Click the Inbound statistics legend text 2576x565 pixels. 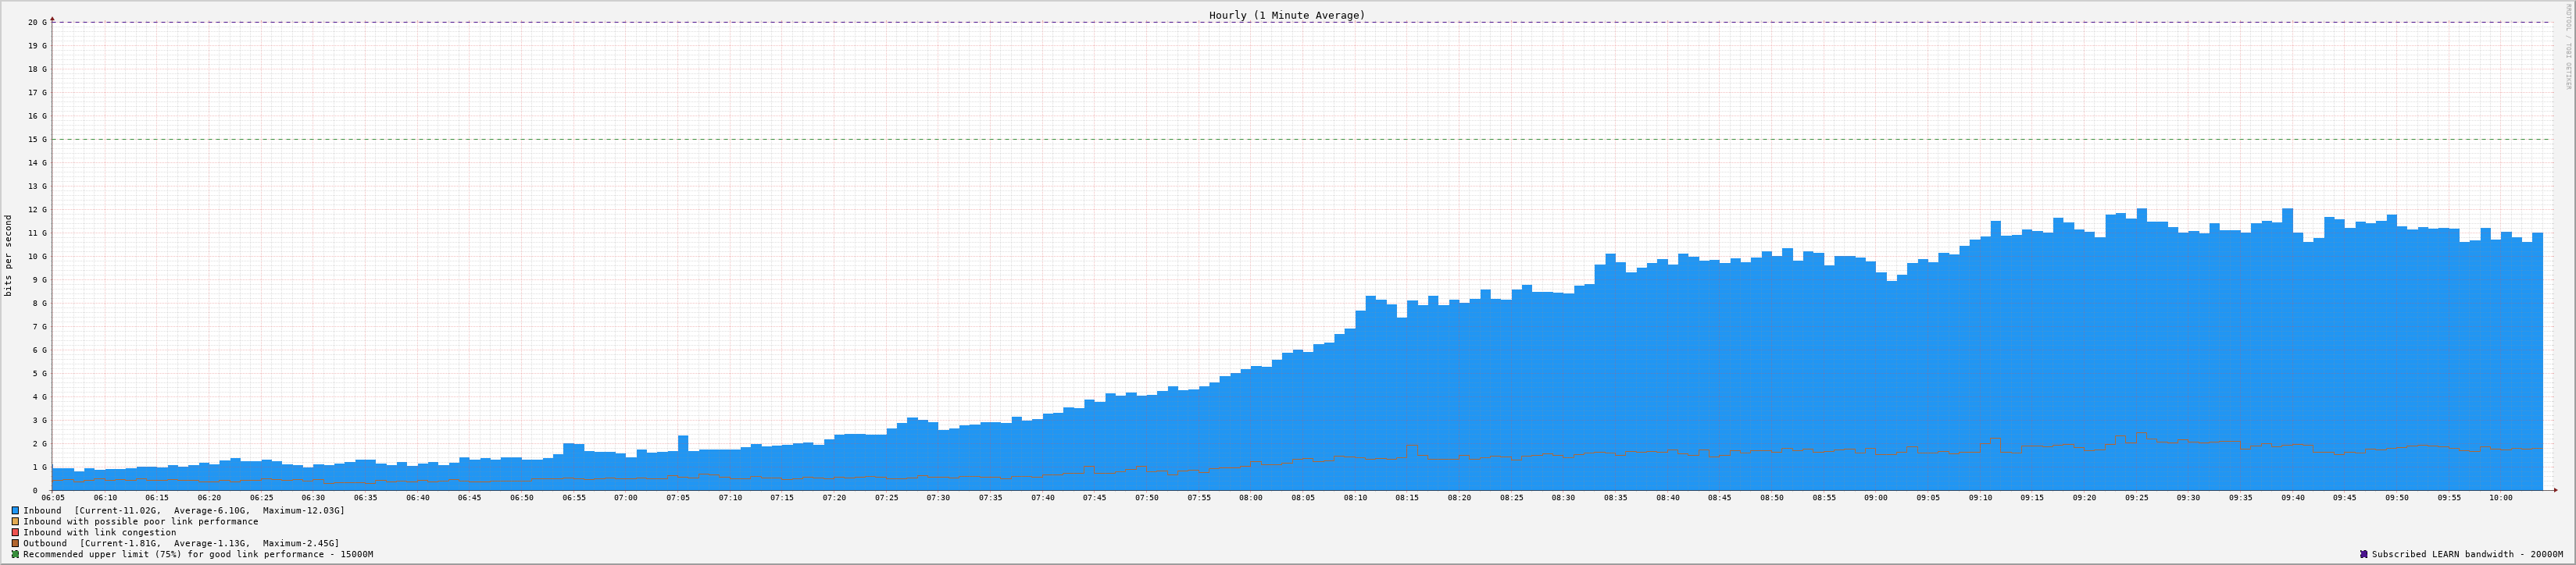184,510
